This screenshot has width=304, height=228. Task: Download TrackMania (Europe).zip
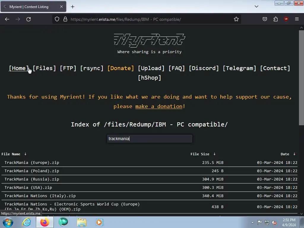32,162
